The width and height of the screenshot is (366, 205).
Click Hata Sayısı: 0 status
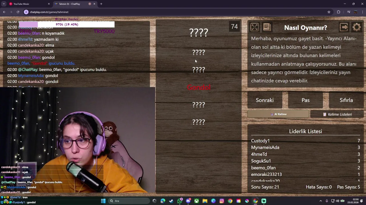pos(319,187)
